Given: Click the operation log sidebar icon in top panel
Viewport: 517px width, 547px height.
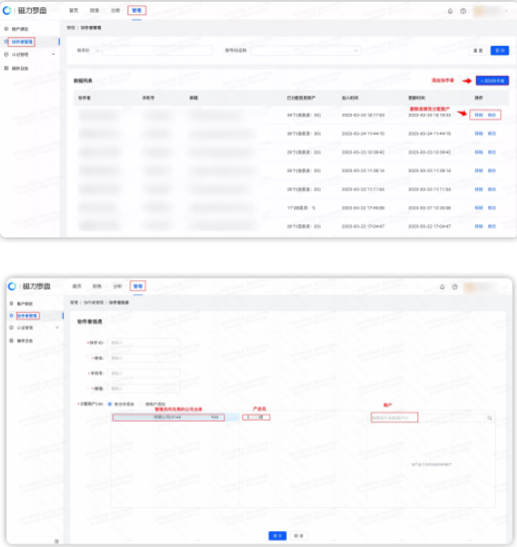Looking at the screenshot, I should pos(6,68).
